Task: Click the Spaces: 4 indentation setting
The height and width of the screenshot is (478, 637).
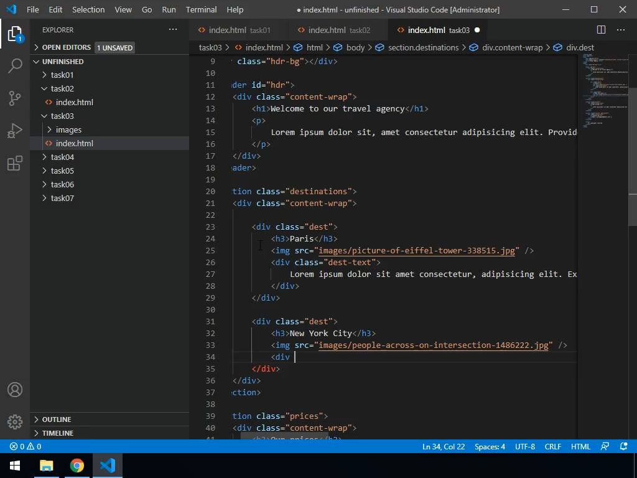Action: tap(490, 446)
